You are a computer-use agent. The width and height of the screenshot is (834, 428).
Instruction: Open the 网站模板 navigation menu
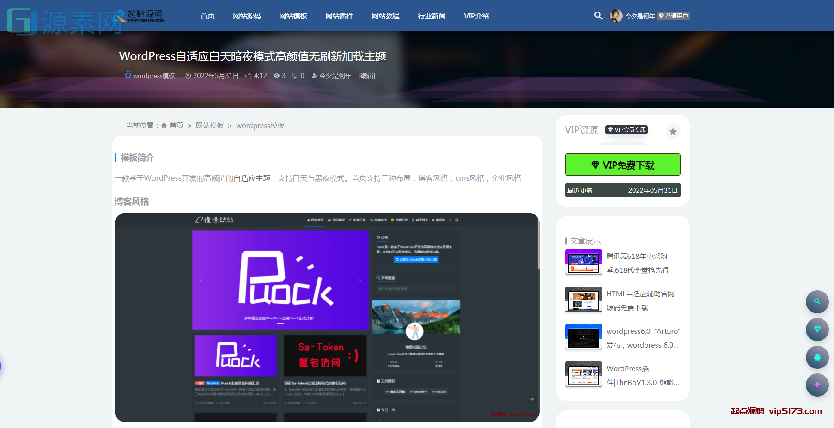[293, 16]
